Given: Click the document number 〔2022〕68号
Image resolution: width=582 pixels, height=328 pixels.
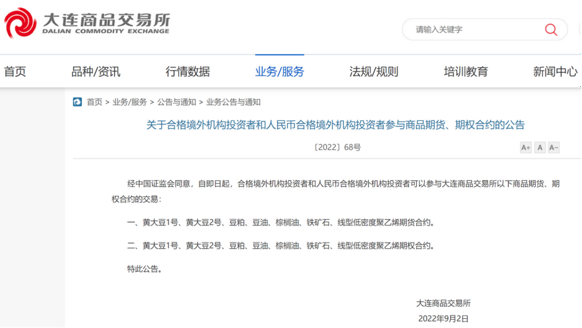Looking at the screenshot, I should tap(337, 147).
